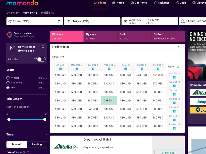Click the Alitalia logo under Compare Sites
The width and height of the screenshot is (206, 154).
[x=198, y=93]
